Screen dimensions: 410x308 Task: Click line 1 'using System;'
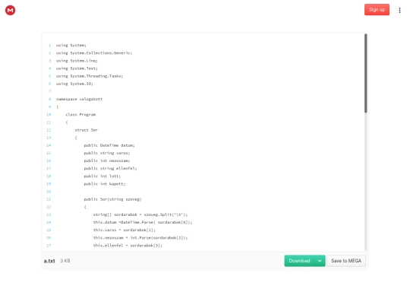71,46
